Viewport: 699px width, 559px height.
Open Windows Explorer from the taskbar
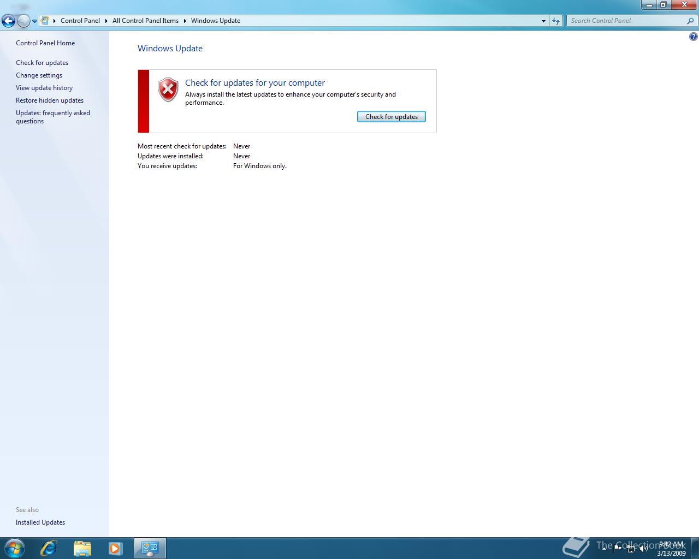[82, 548]
